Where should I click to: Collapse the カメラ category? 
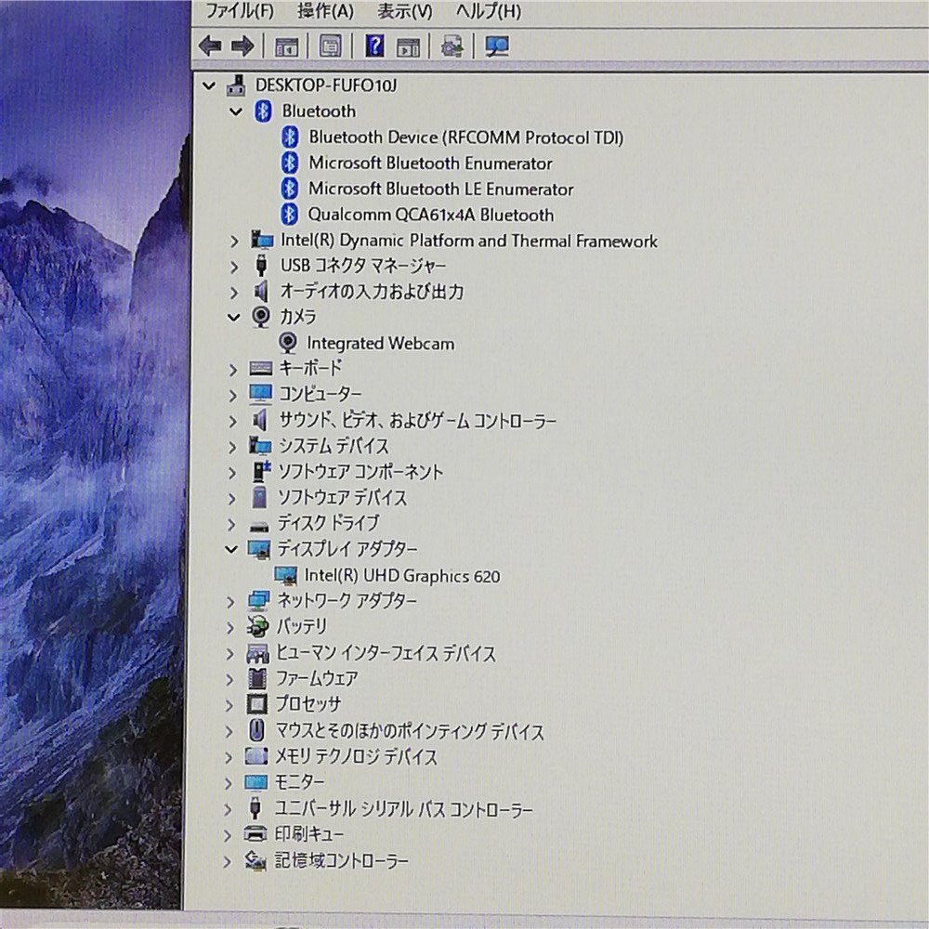(234, 318)
